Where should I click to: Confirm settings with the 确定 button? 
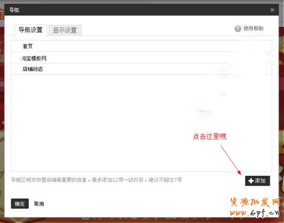pos(20,204)
